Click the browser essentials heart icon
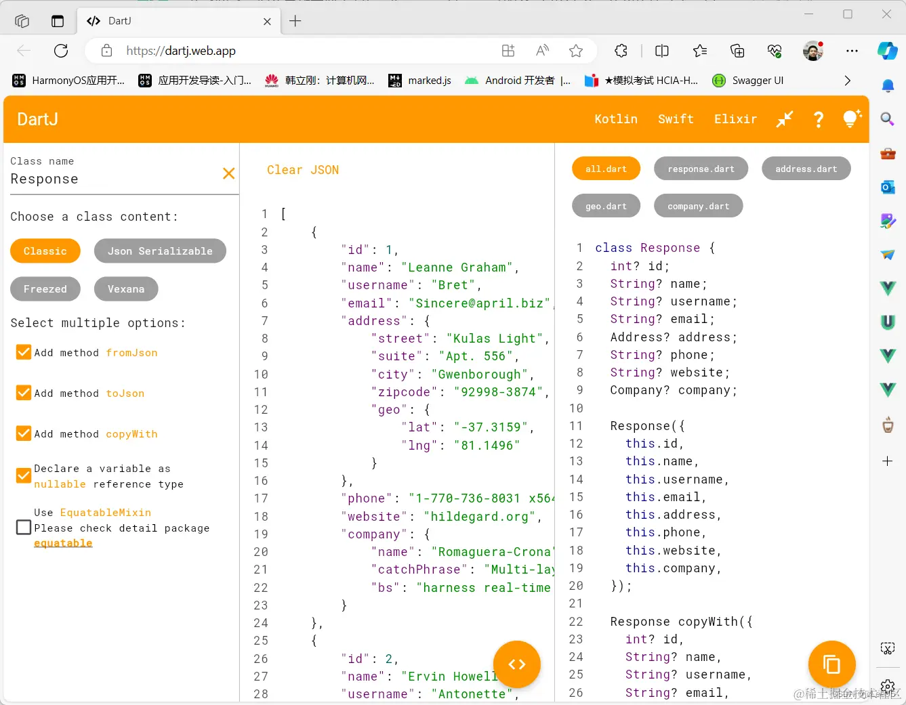Image resolution: width=906 pixels, height=705 pixels. [x=775, y=51]
